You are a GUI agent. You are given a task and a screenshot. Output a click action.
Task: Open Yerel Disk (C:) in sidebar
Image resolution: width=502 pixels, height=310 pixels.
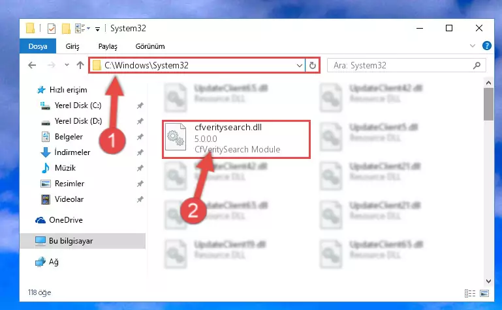click(71, 106)
